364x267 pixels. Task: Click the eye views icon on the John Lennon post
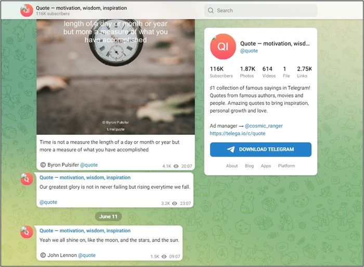164,256
